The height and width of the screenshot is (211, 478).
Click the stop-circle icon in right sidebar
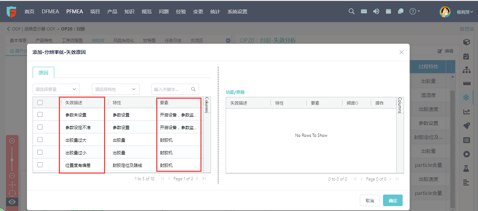tap(466, 154)
